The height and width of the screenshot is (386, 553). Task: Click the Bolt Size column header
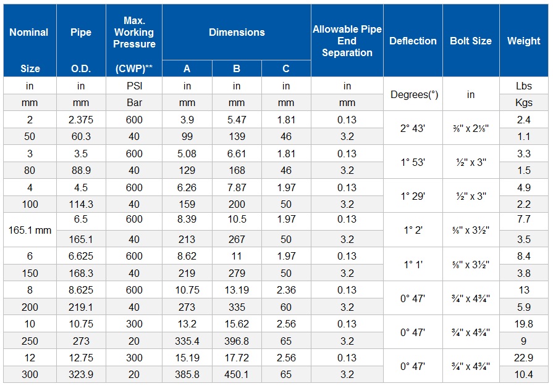pyautogui.click(x=471, y=41)
